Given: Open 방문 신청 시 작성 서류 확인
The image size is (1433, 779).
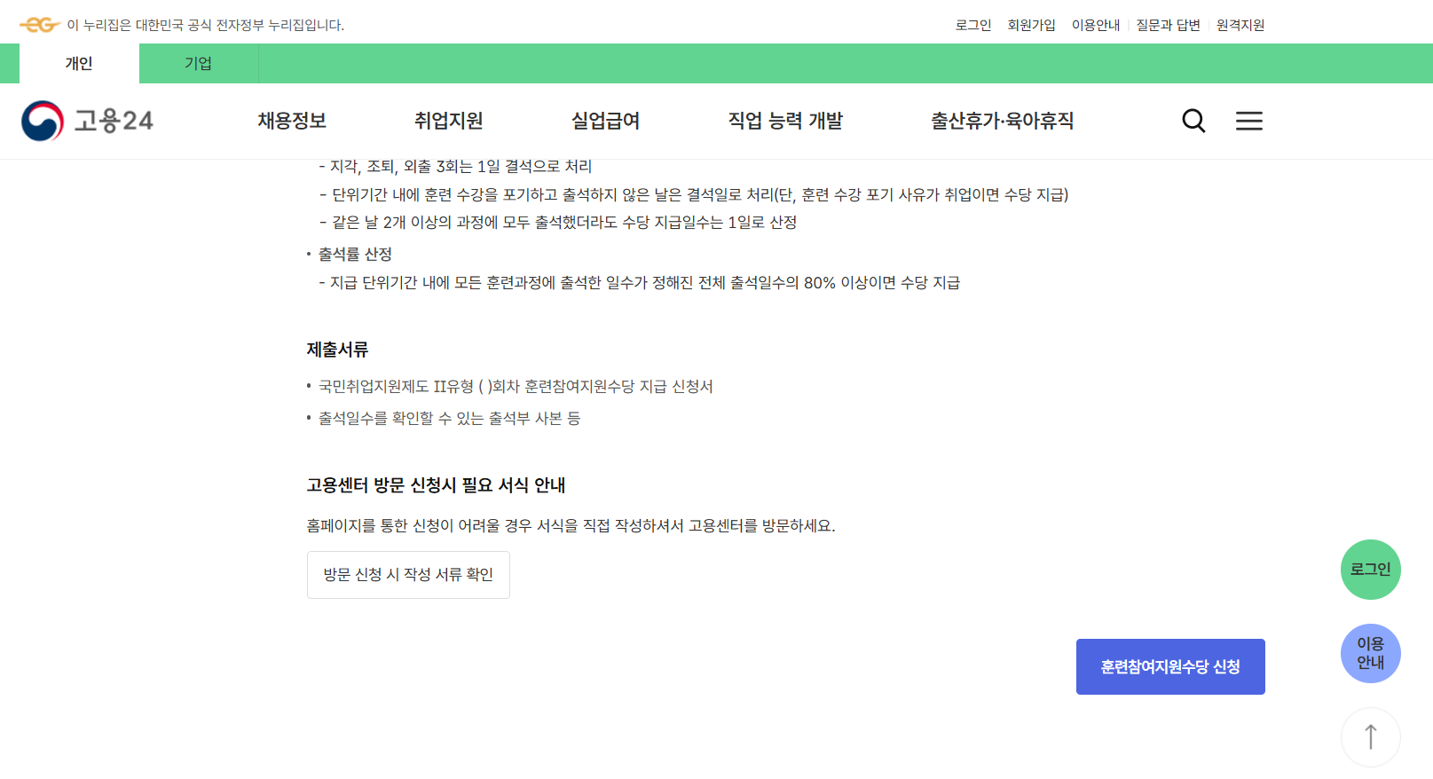Looking at the screenshot, I should [408, 575].
